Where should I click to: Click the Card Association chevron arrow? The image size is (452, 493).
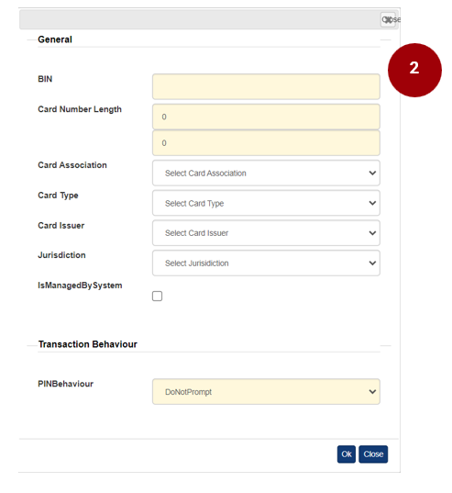[372, 173]
